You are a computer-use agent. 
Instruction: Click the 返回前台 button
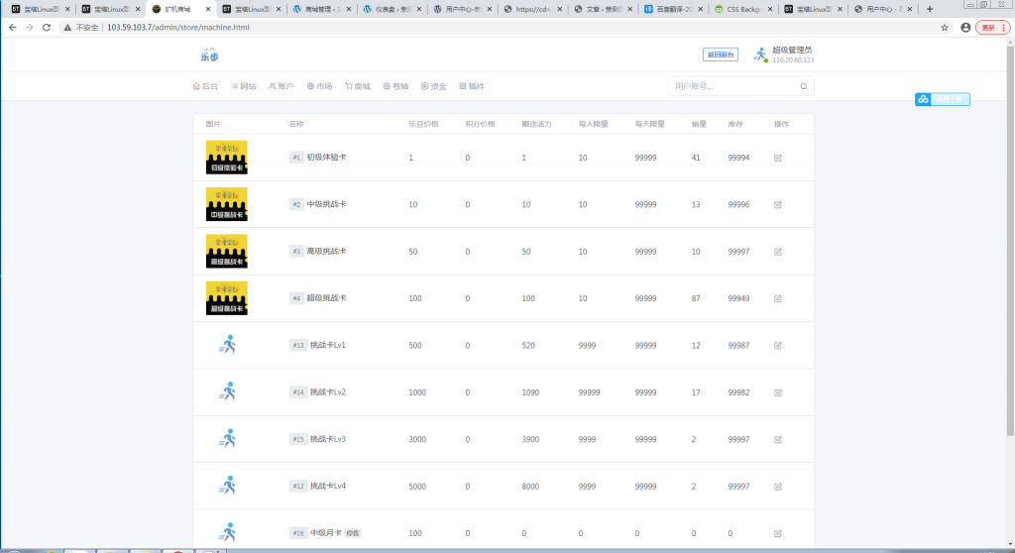720,55
